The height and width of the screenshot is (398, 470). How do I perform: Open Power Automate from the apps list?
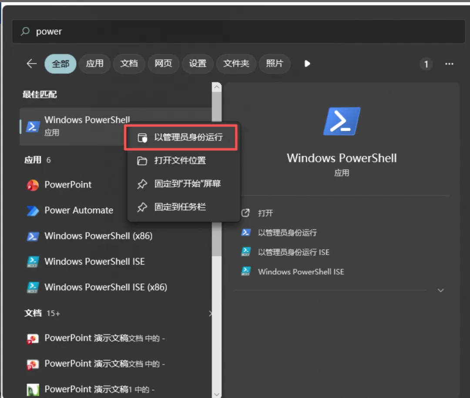click(x=79, y=211)
